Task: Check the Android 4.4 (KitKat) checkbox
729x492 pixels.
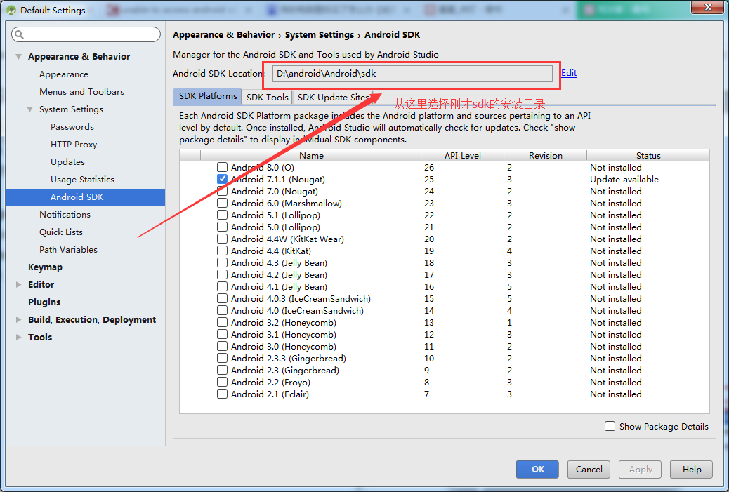Action: (x=222, y=251)
